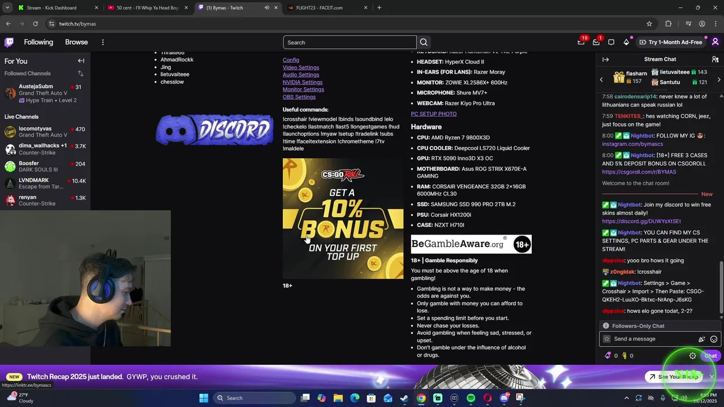Sort followed channels icon
724x407 pixels.
point(80,73)
